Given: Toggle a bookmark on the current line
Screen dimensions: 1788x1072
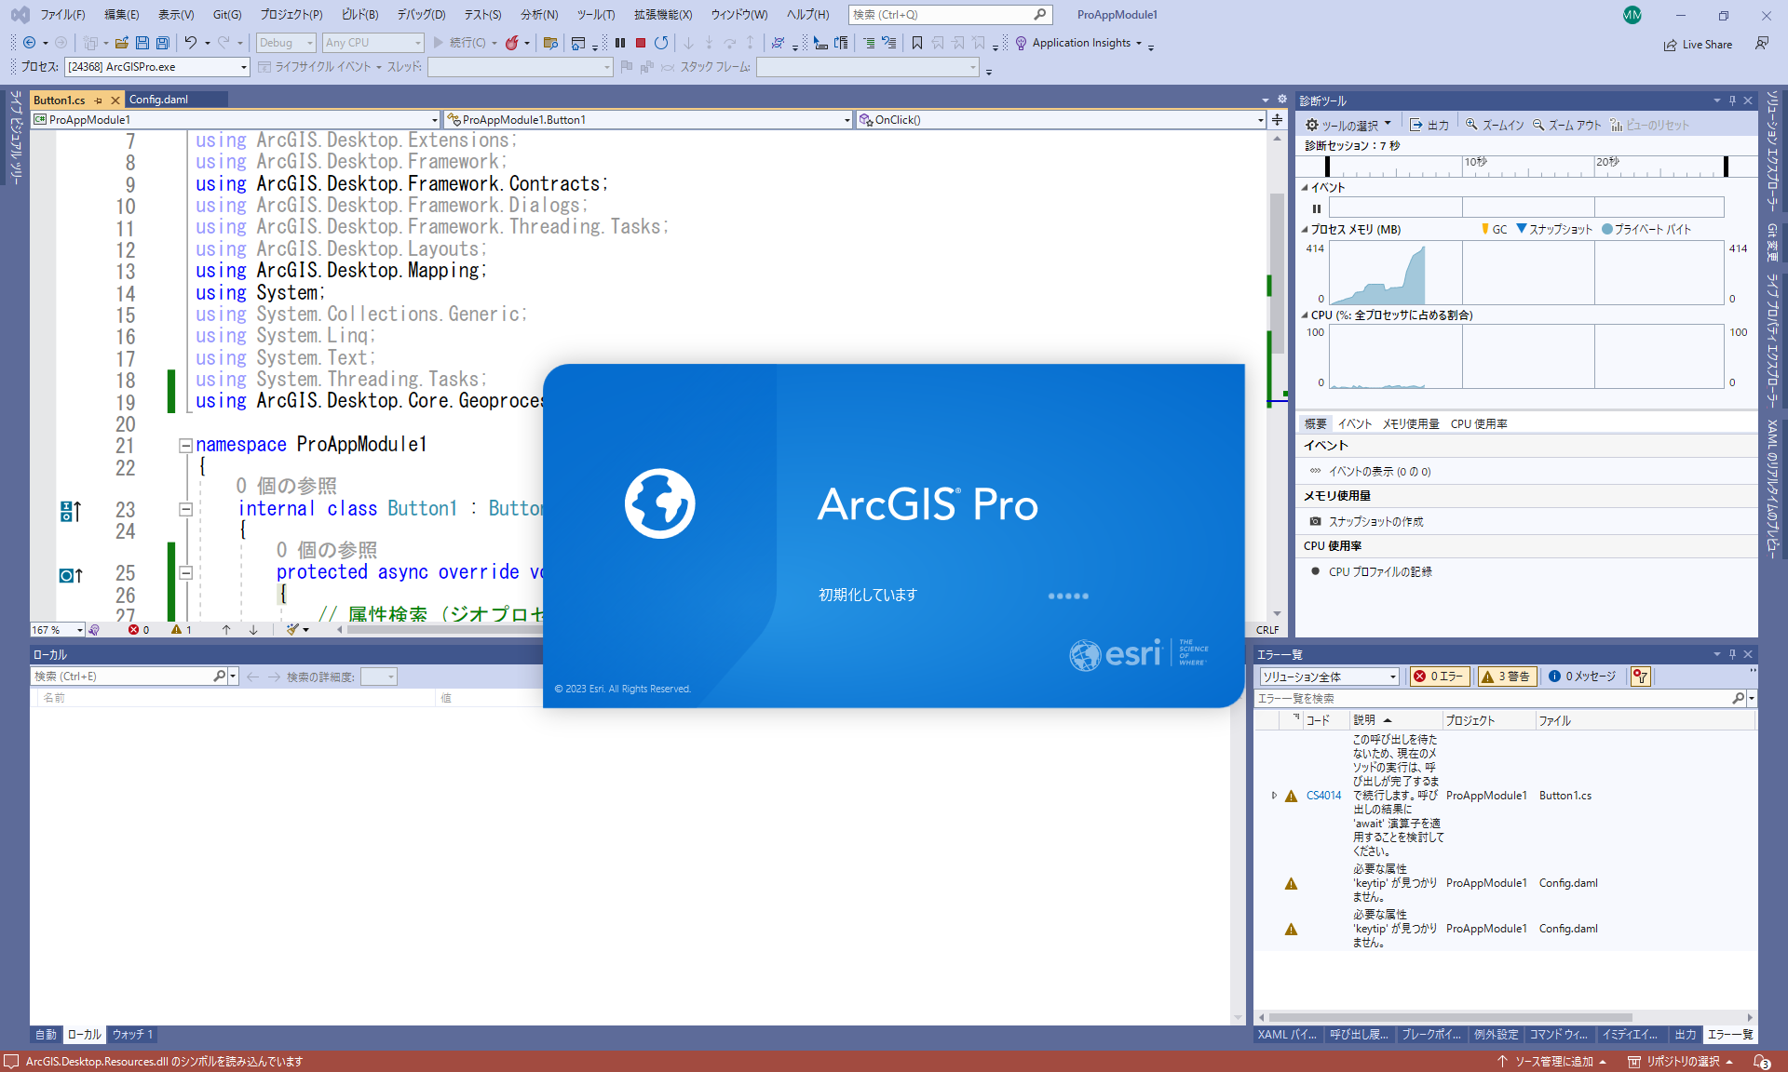Looking at the screenshot, I should (919, 43).
